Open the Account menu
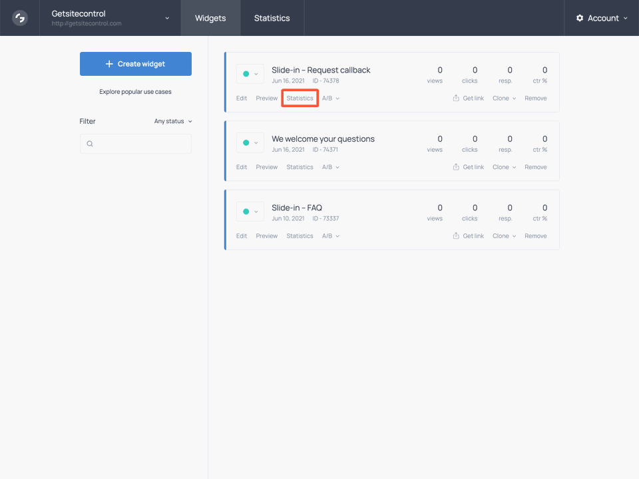639x479 pixels. click(602, 18)
